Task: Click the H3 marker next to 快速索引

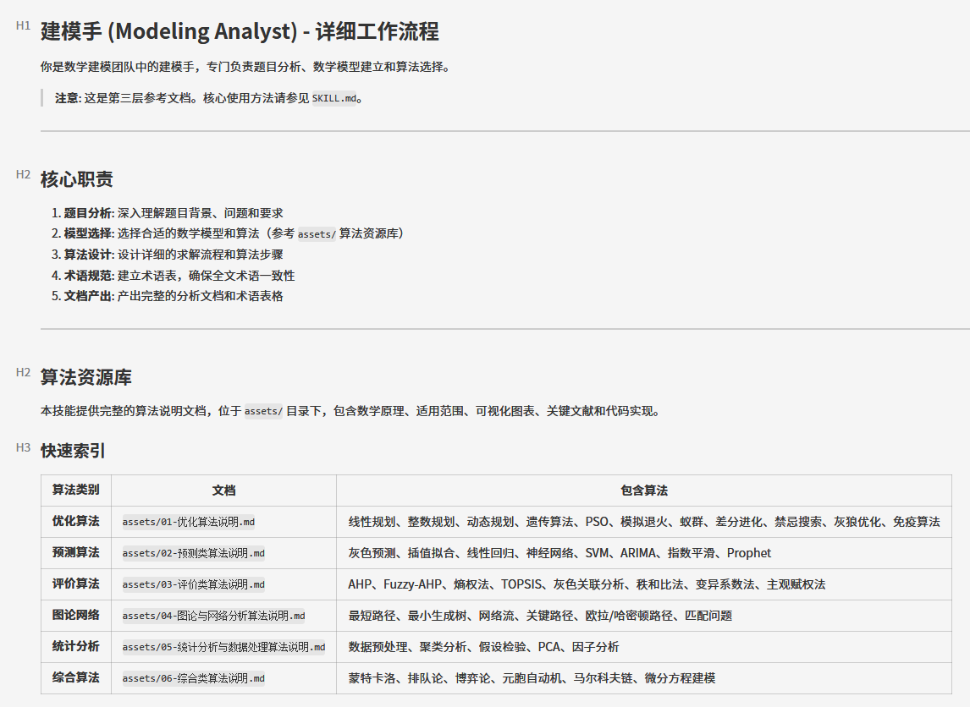Action: point(23,447)
